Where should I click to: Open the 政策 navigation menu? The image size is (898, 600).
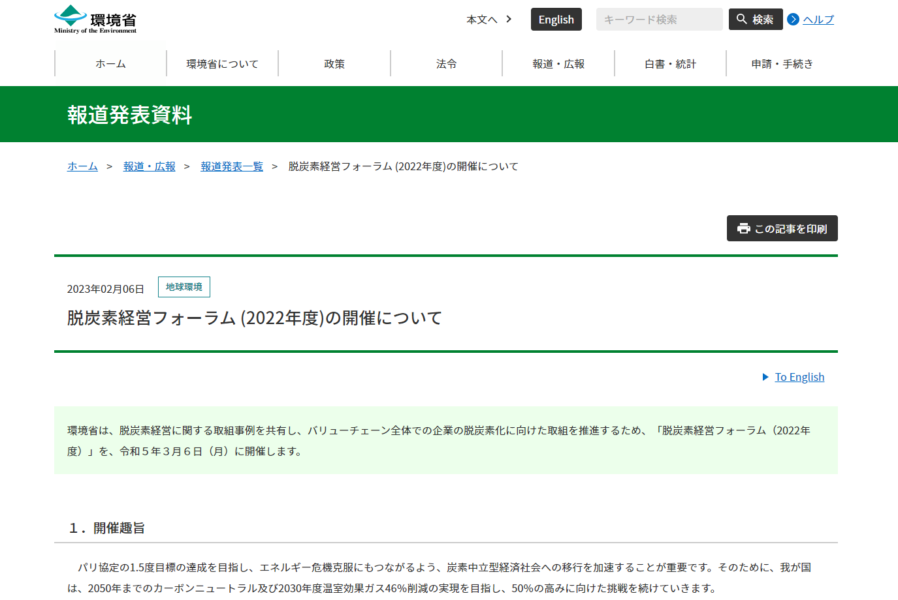[334, 63]
